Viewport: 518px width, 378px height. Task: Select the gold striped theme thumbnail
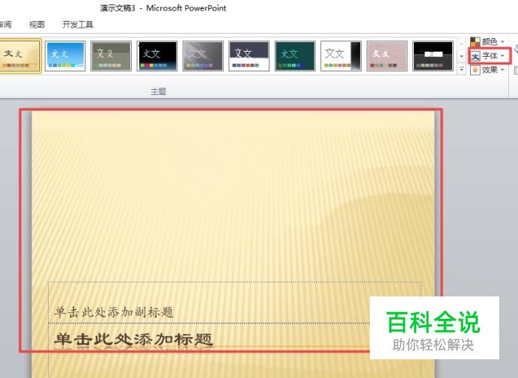pyautogui.click(x=19, y=56)
